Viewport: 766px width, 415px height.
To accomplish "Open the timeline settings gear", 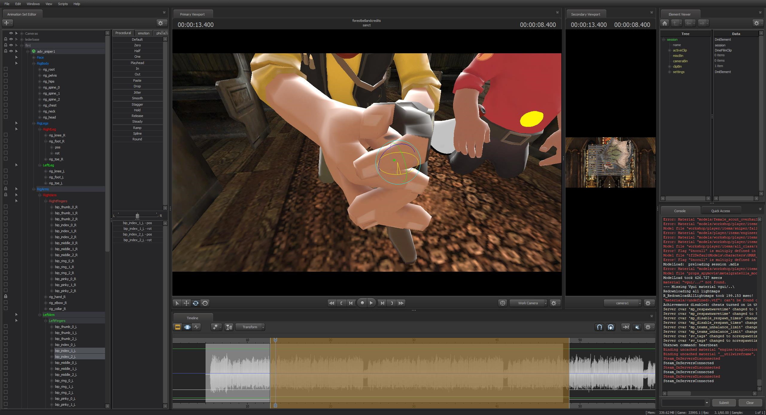I will (649, 327).
